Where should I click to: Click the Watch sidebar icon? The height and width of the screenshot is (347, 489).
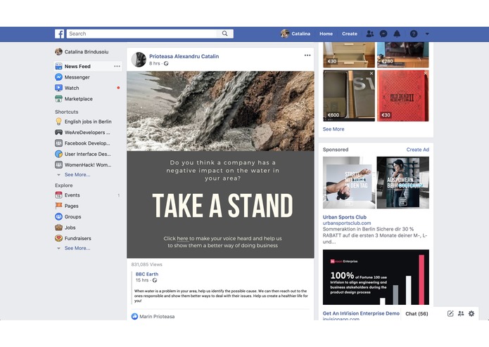click(58, 88)
